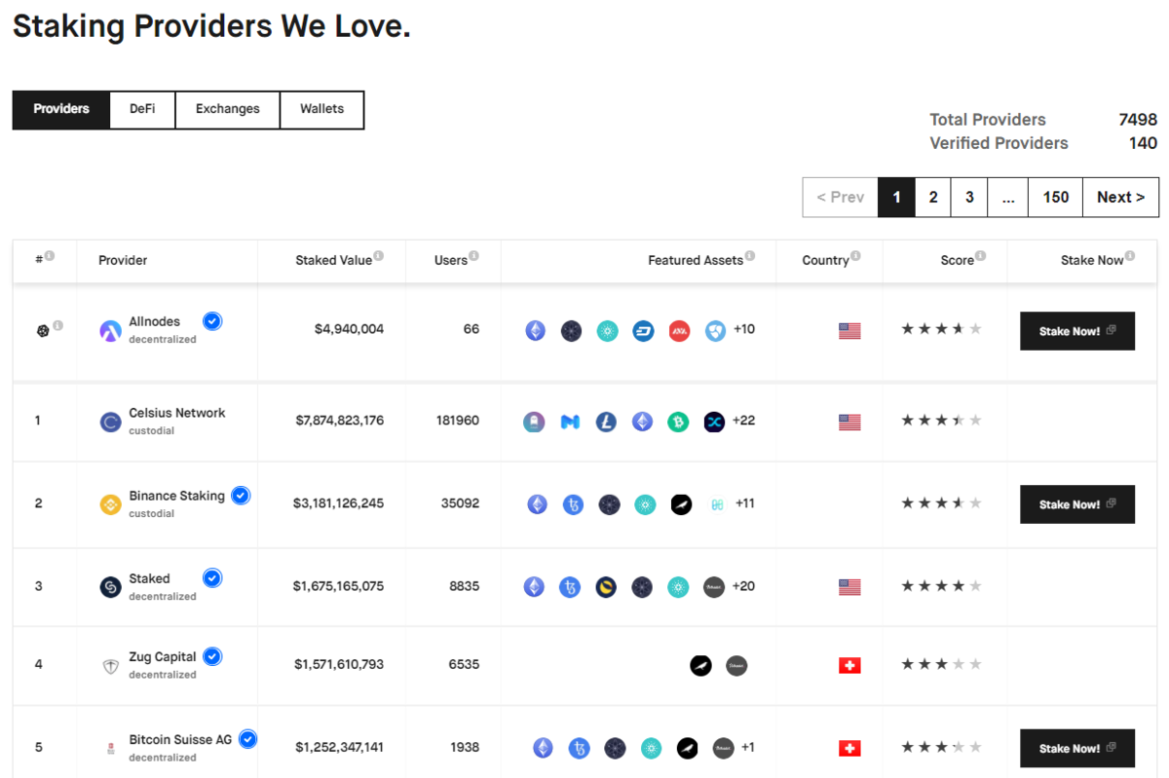This screenshot has width=1169, height=778.
Task: Click the Binance Staking logo icon
Action: pyautogui.click(x=110, y=504)
